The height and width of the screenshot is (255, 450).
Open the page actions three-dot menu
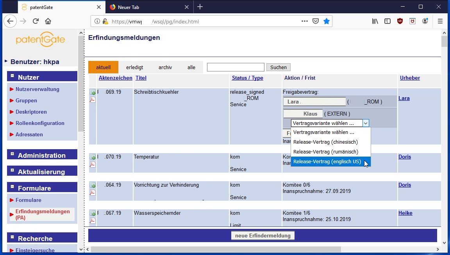(305, 21)
